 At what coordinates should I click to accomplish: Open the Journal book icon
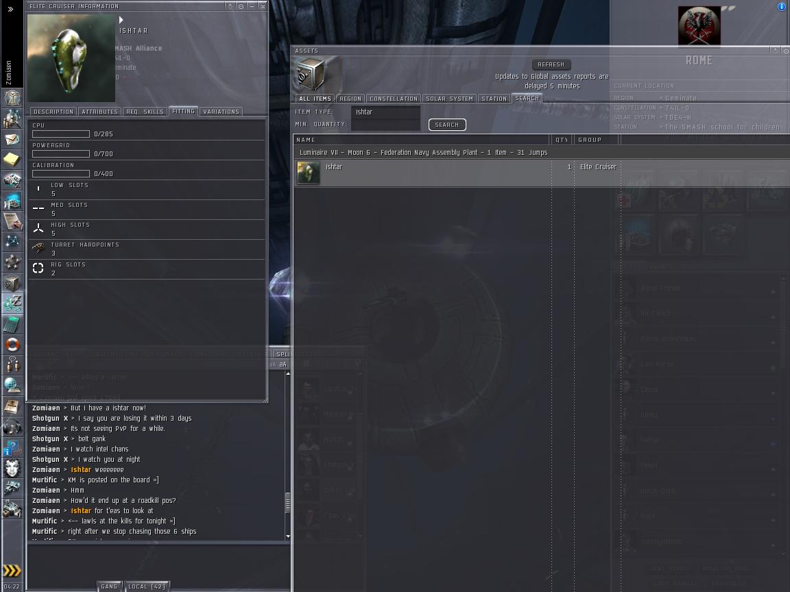click(x=12, y=406)
